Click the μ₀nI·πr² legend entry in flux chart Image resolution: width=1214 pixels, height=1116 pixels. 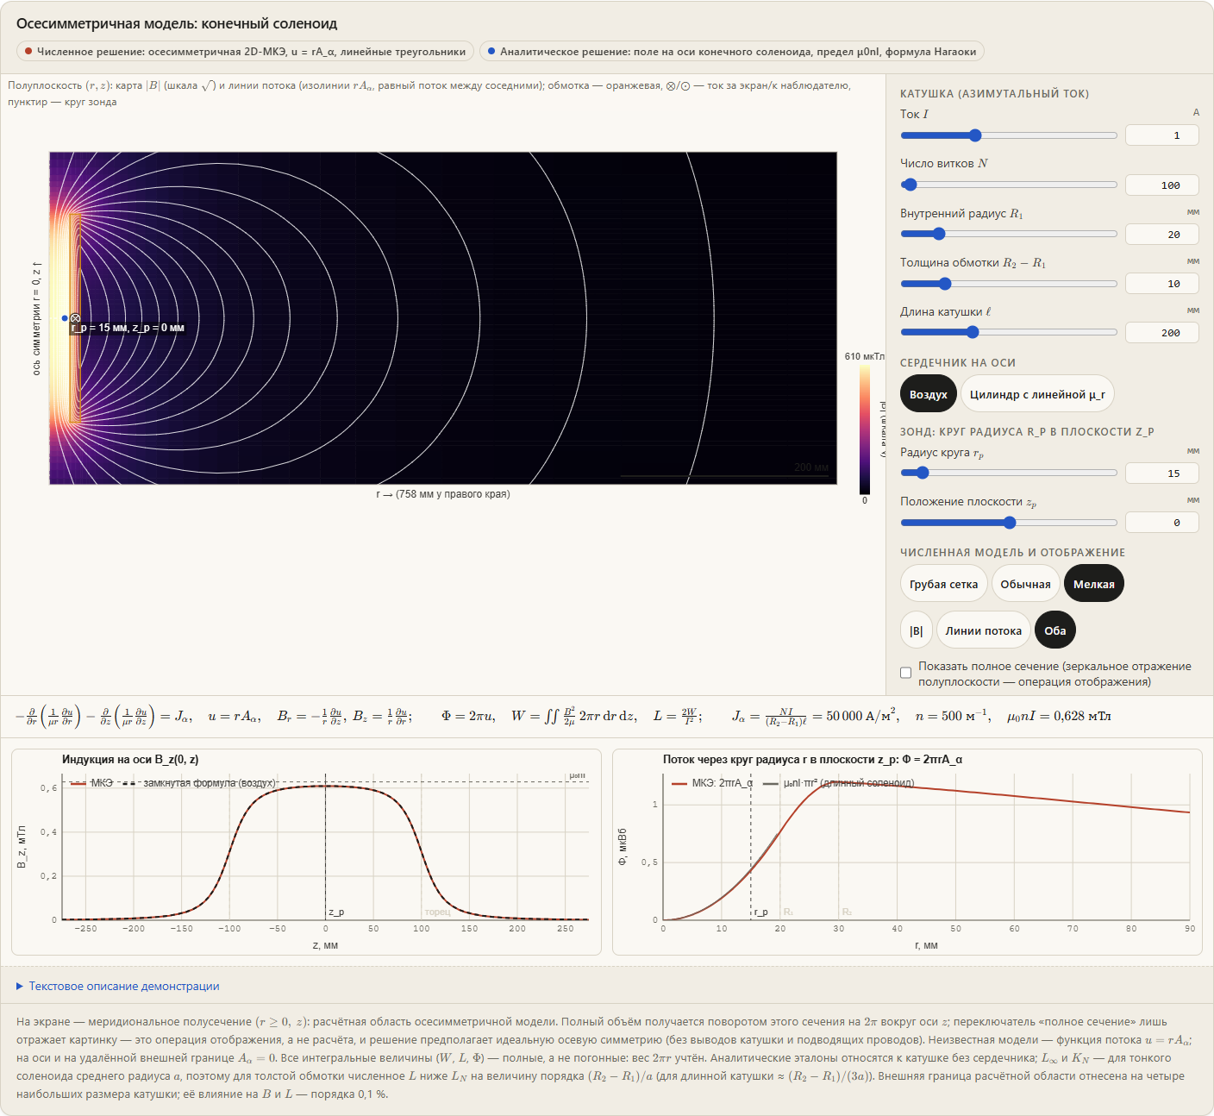coord(838,783)
